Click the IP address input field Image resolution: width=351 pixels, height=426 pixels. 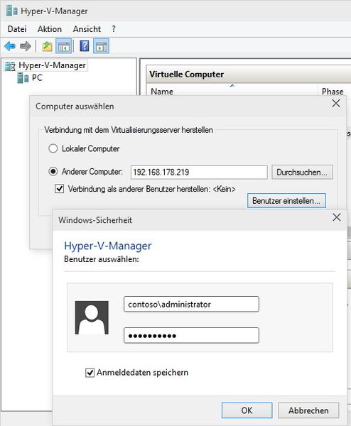point(199,173)
